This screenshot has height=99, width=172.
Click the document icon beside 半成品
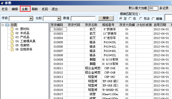(12, 33)
